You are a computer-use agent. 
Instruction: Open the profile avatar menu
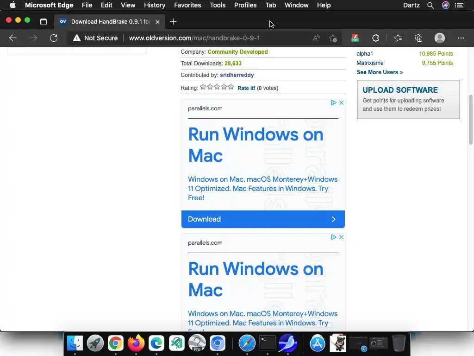tap(440, 38)
